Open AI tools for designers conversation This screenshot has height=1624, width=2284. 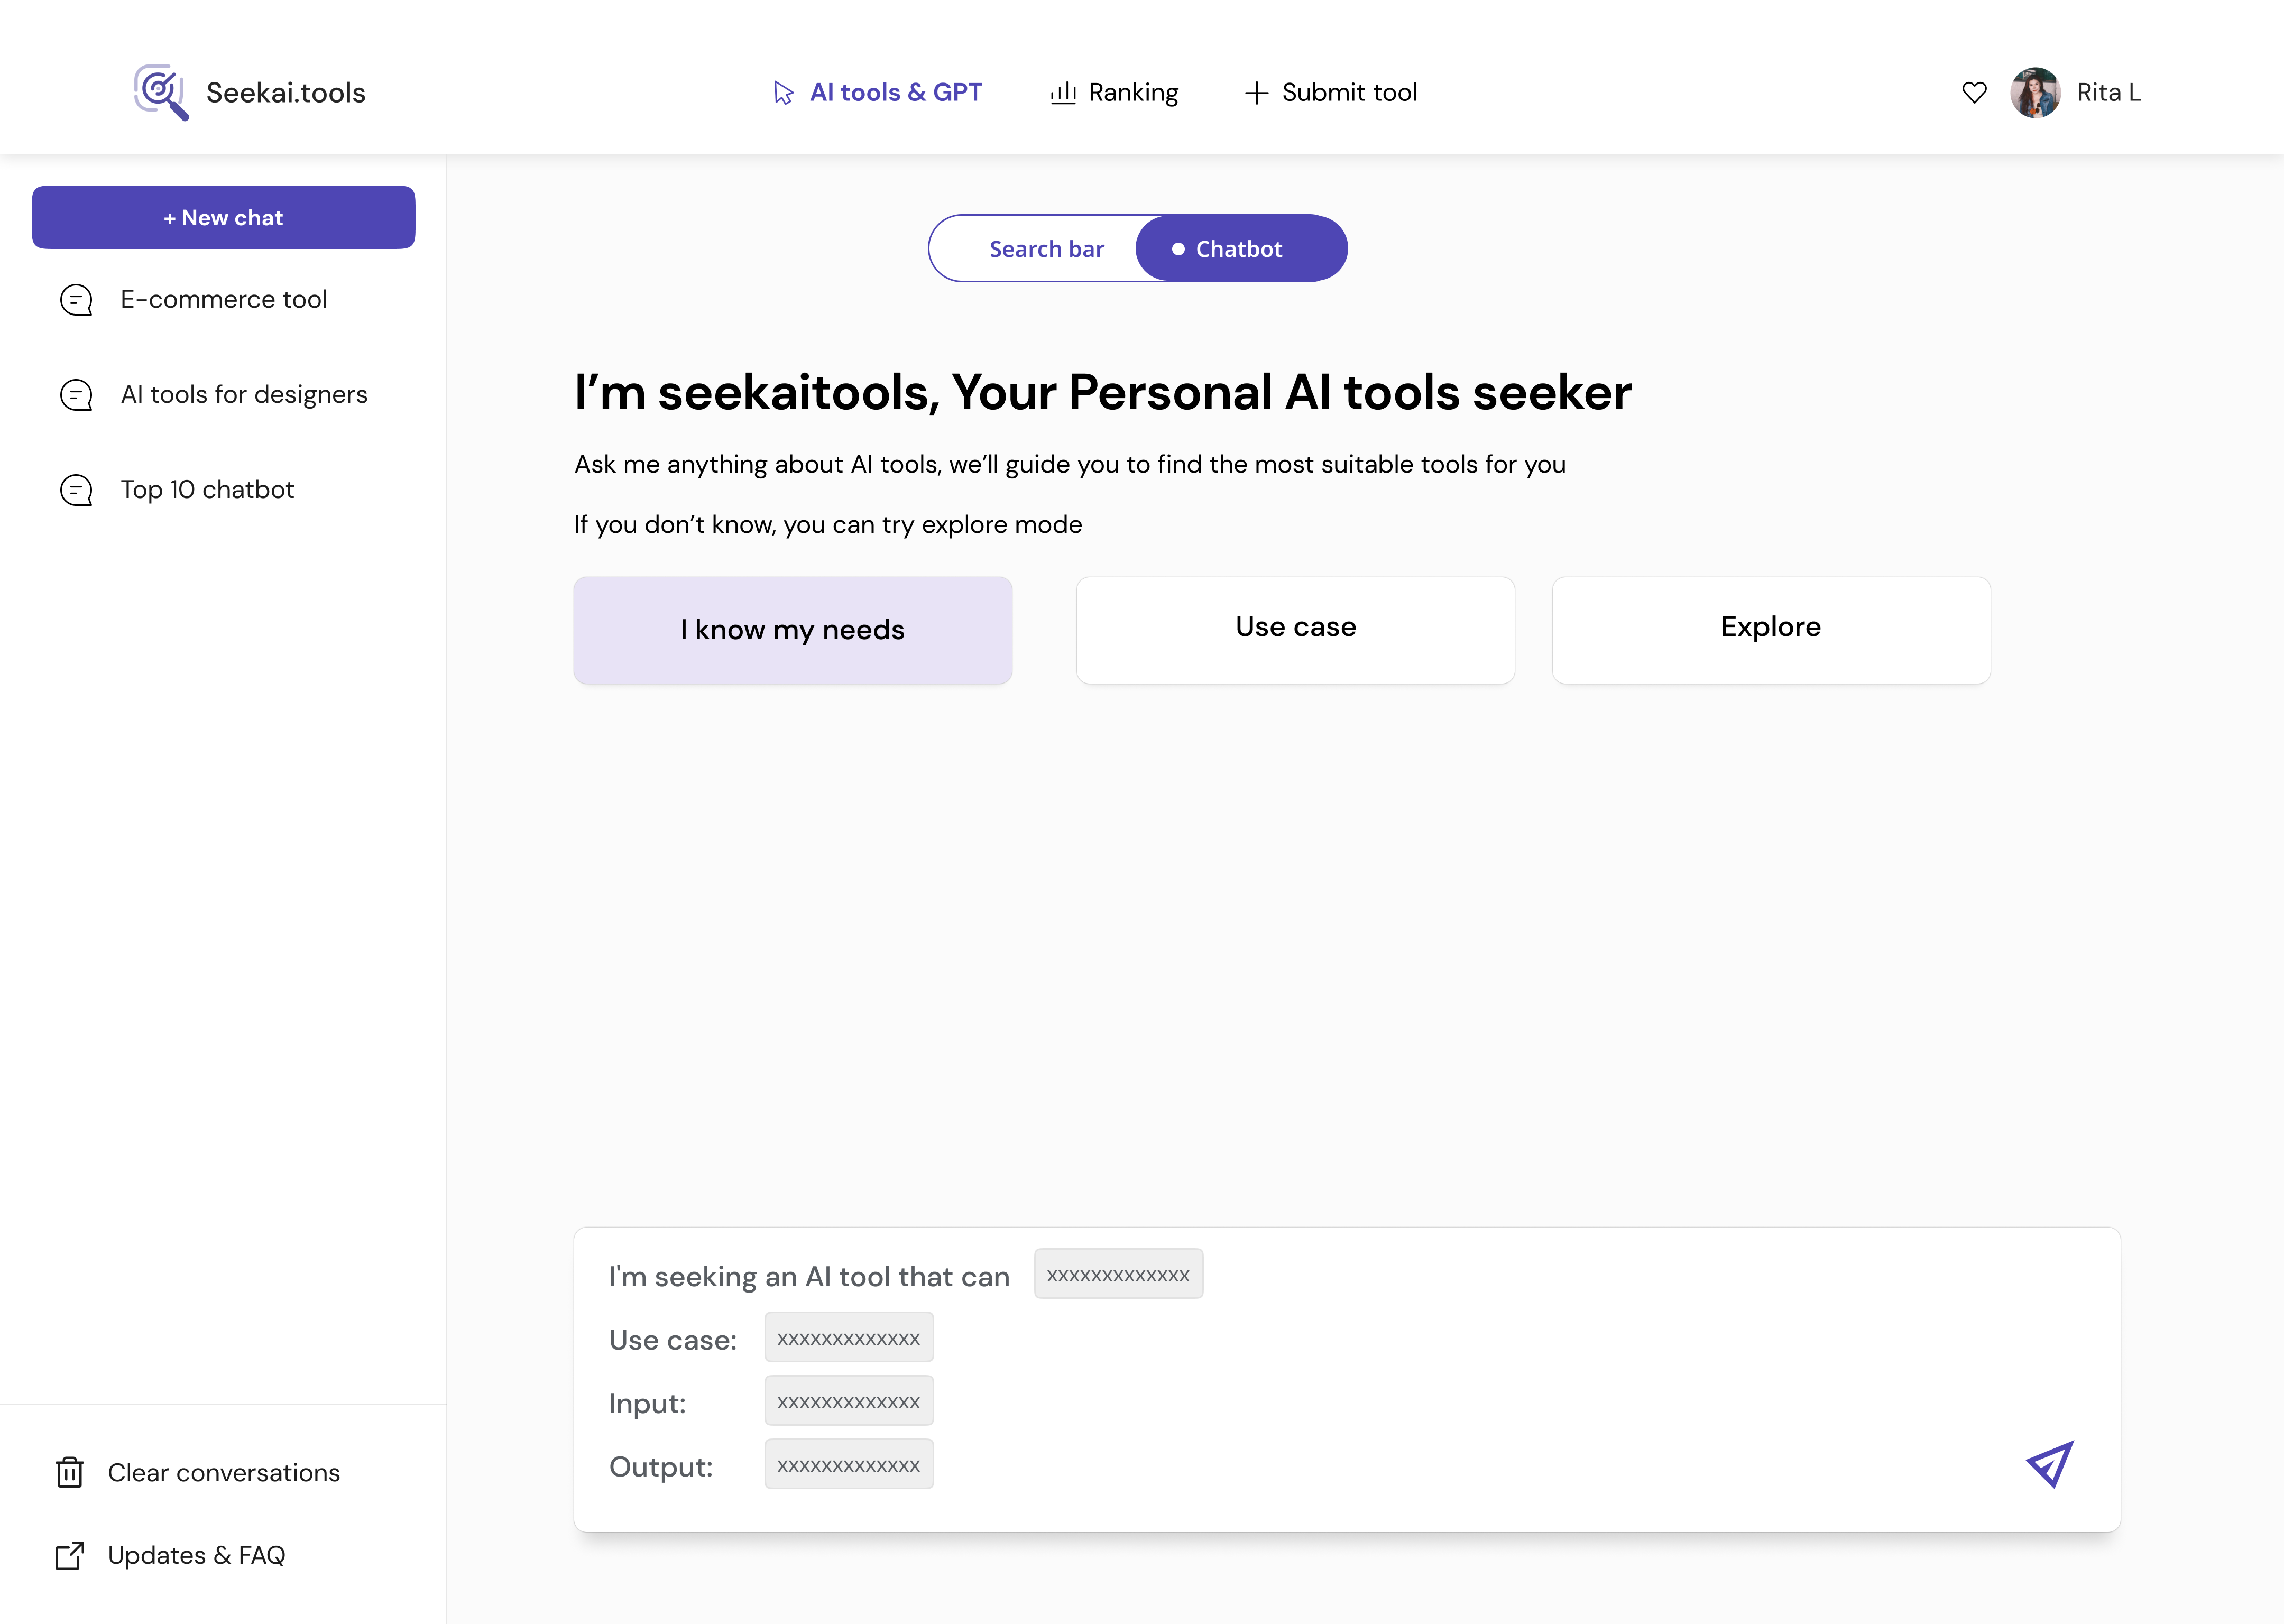(x=244, y=394)
